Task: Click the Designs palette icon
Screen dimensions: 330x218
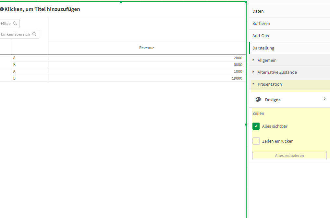Action: point(258,99)
